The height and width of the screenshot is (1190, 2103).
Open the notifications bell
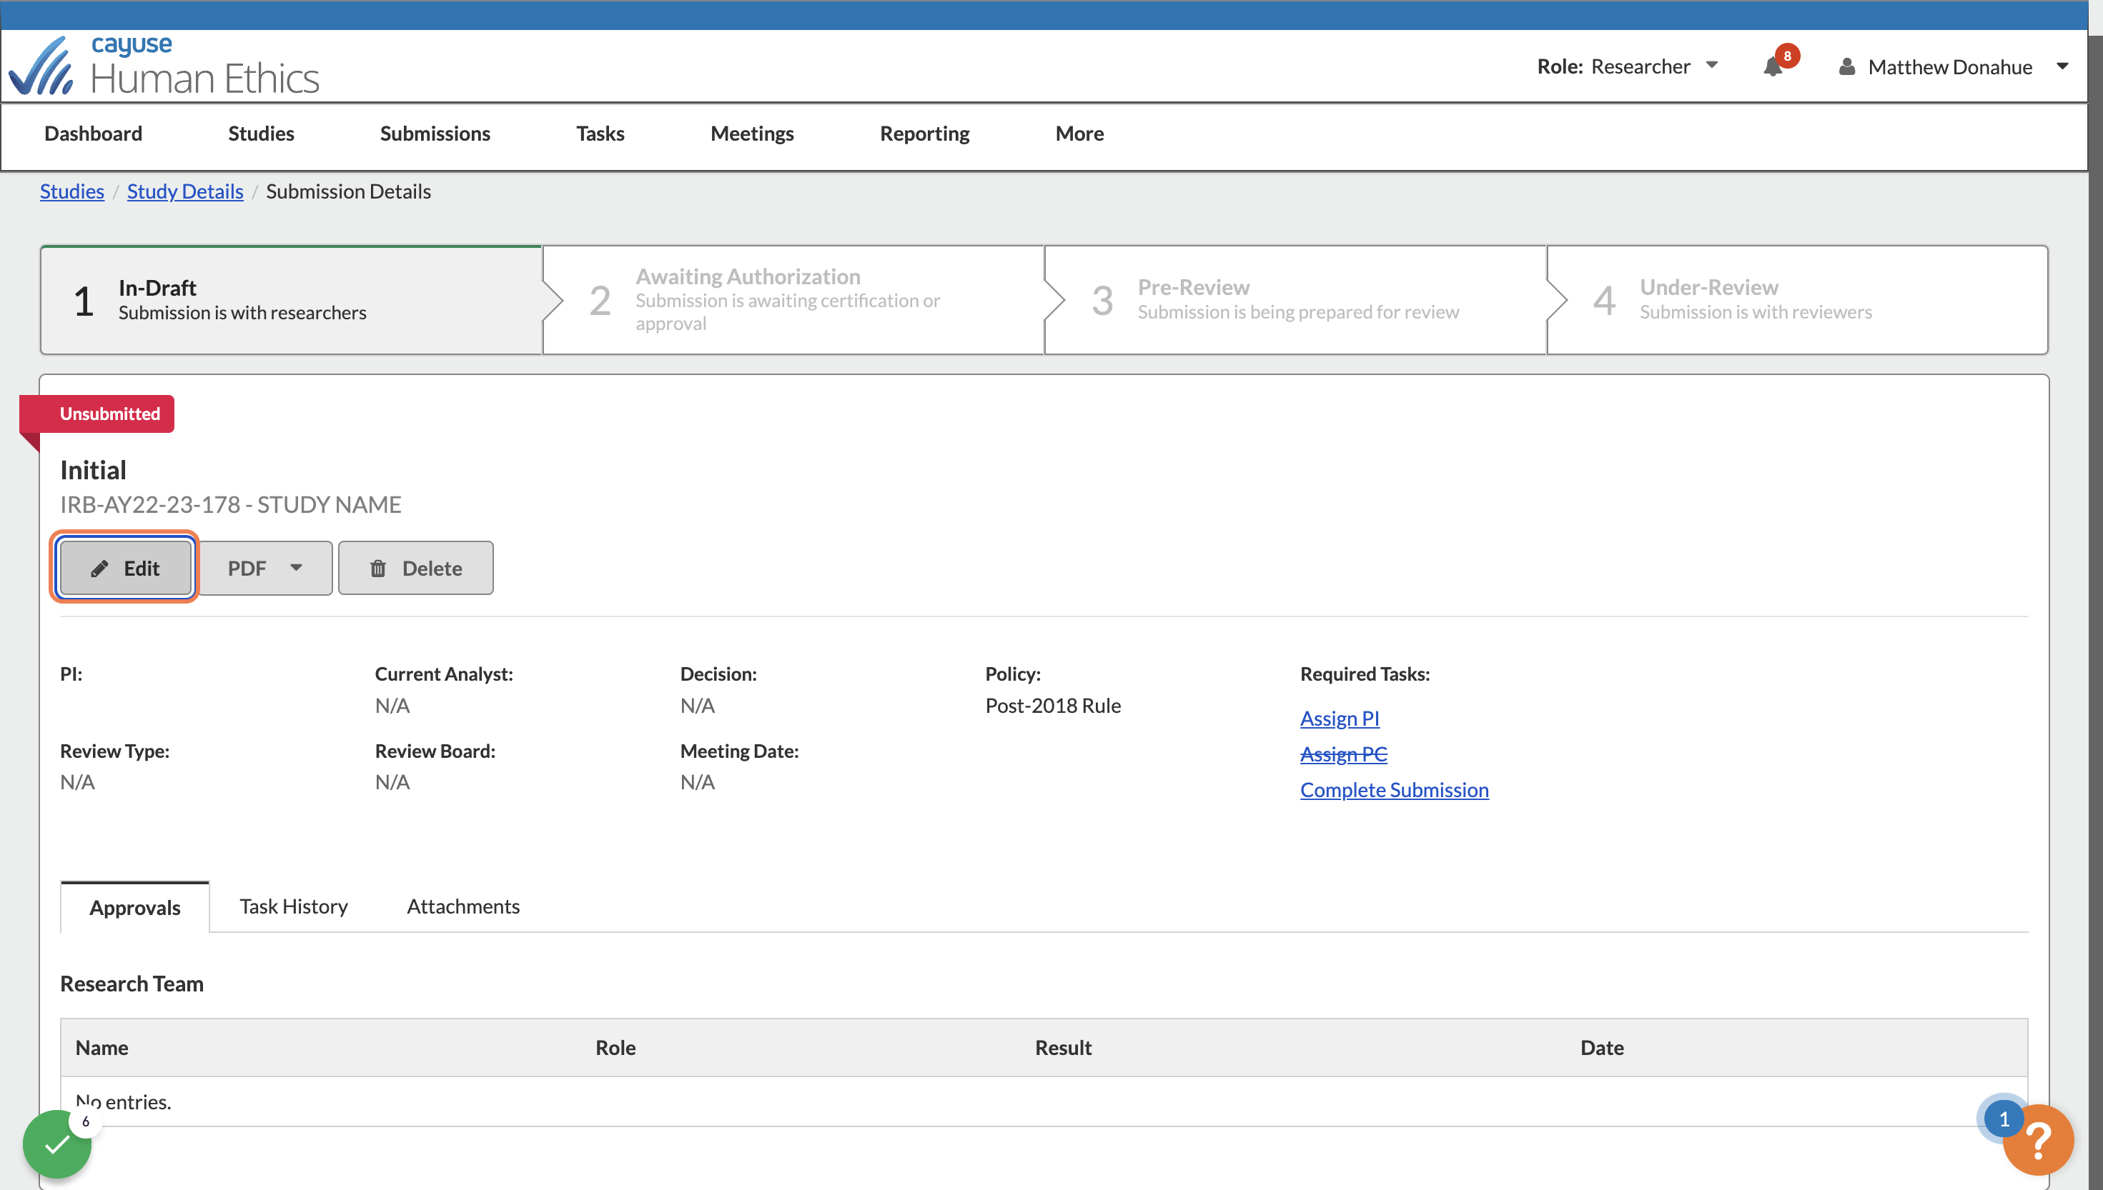(1773, 66)
